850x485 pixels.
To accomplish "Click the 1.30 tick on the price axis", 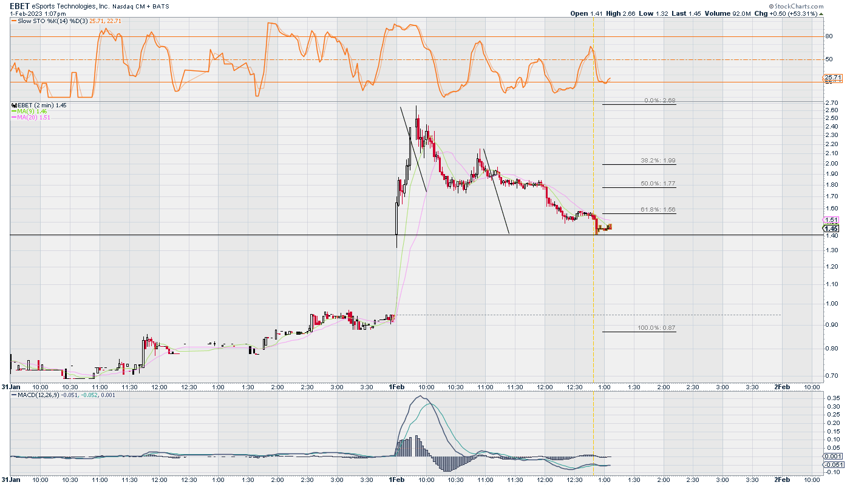I will pos(831,251).
